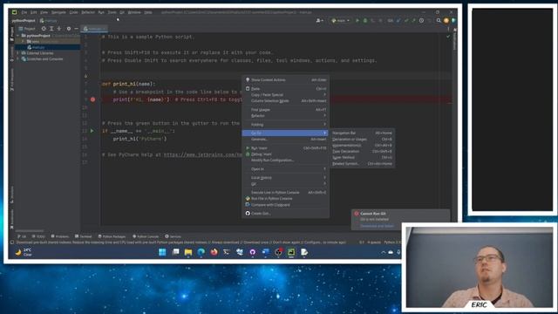
Task: Open the Refactor menu in menu bar
Action: (x=88, y=12)
